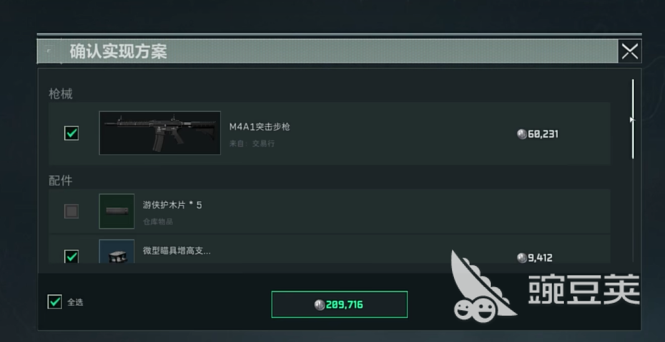
Task: Click the M4A1突击步枪 item name
Action: [x=260, y=127]
